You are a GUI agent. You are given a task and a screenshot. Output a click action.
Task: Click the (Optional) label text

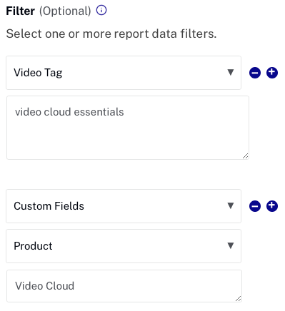tap(65, 11)
